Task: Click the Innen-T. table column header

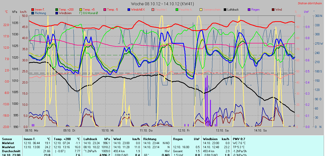Action: (30, 139)
